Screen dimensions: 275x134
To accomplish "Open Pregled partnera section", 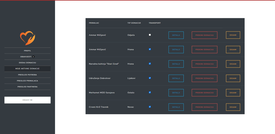I will [x=27, y=87].
